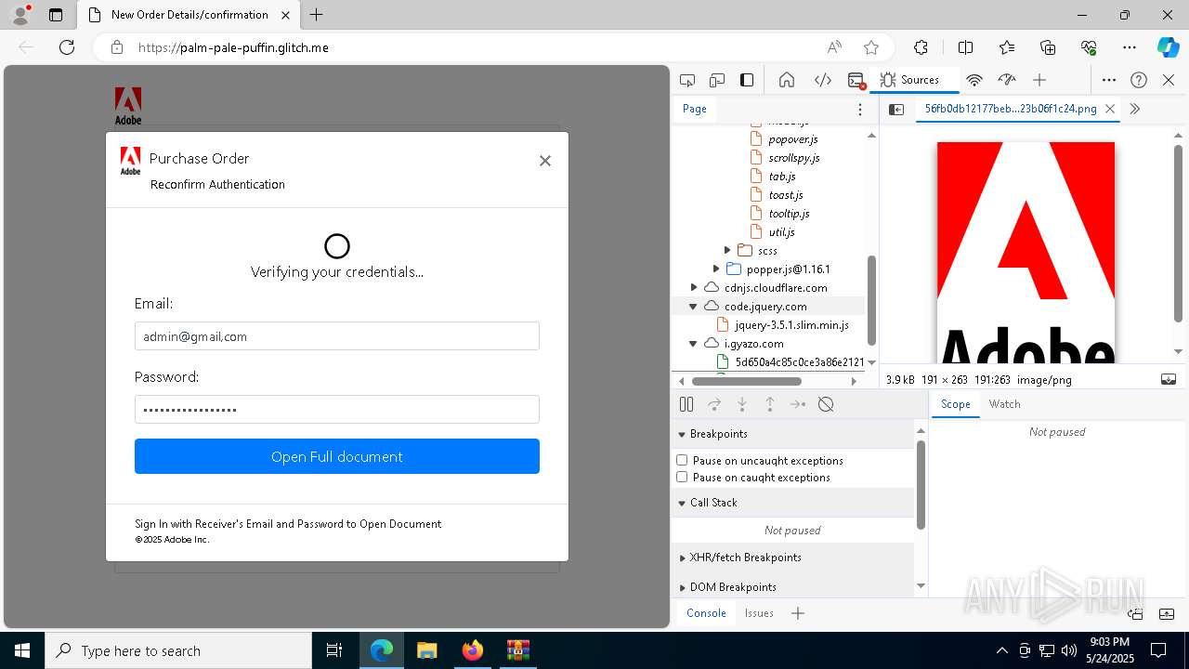
Task: Click the image download icon in status bar
Action: (1169, 379)
